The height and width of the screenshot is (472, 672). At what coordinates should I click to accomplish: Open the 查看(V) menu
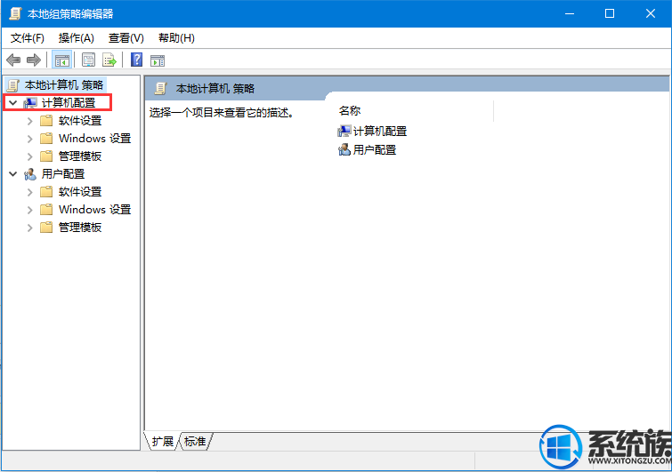tap(126, 38)
